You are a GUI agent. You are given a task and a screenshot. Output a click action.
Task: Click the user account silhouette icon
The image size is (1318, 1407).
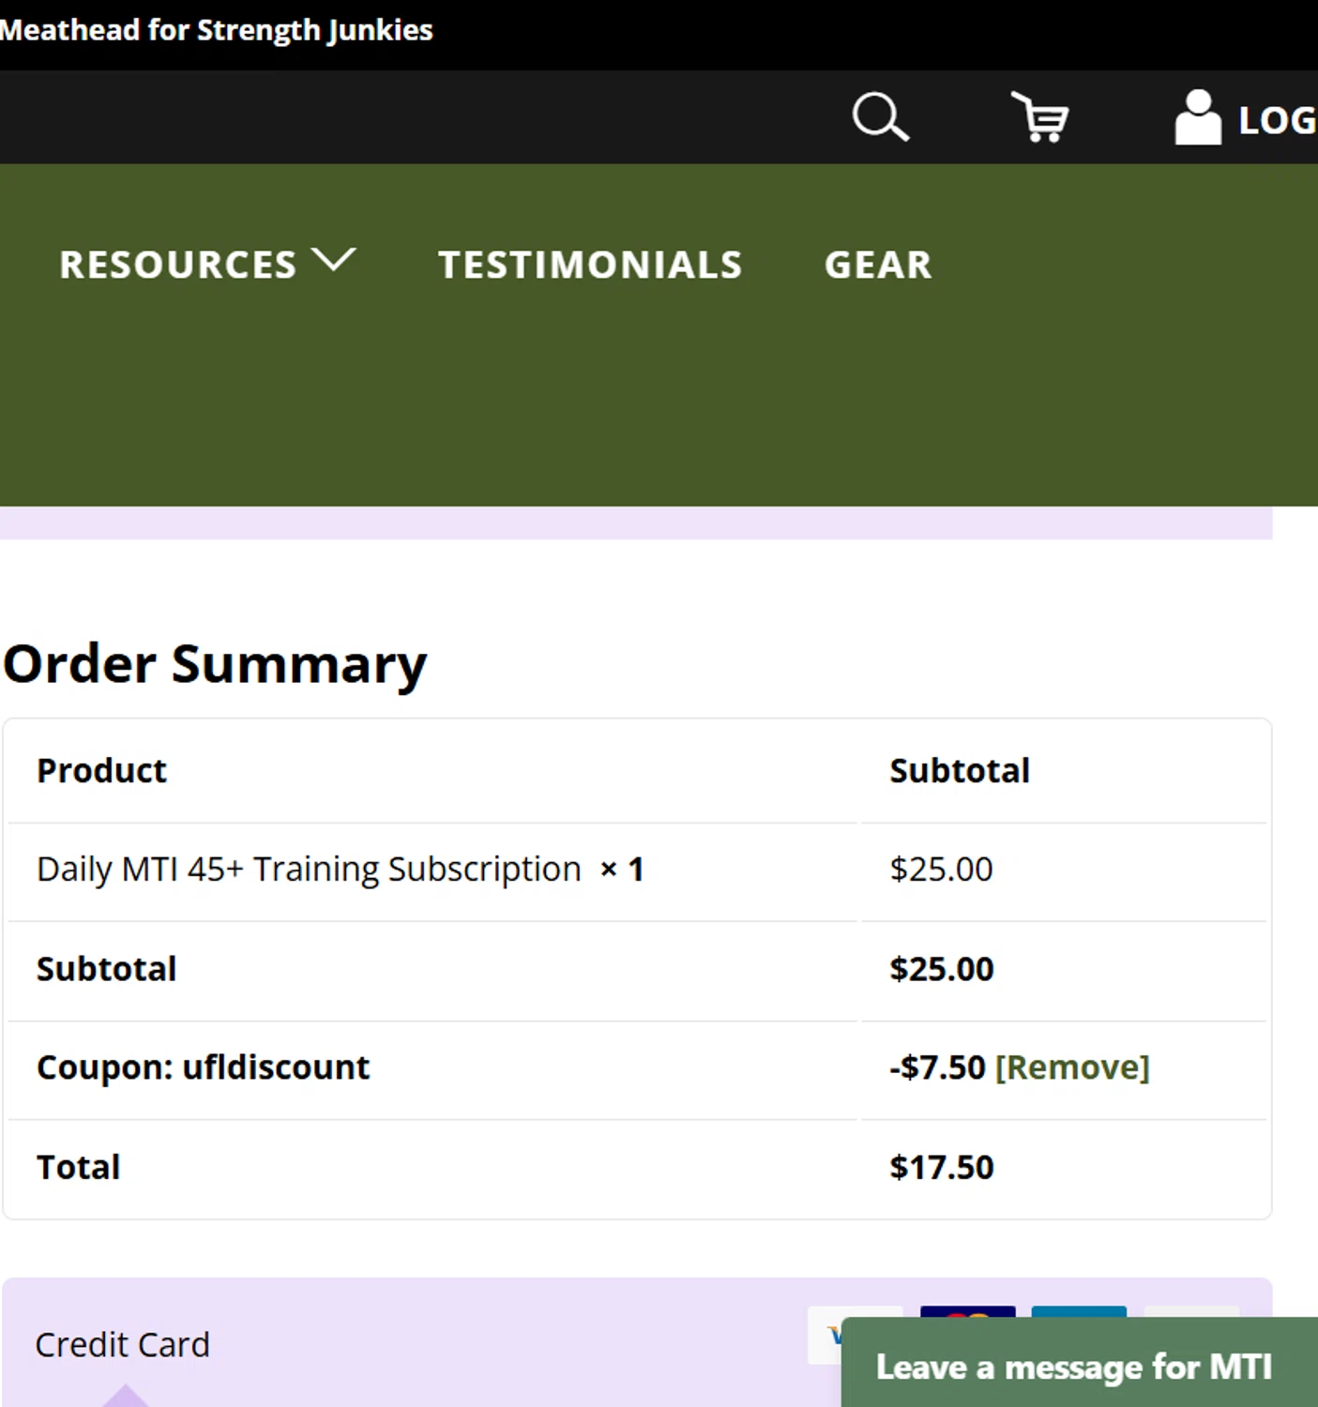click(x=1198, y=117)
